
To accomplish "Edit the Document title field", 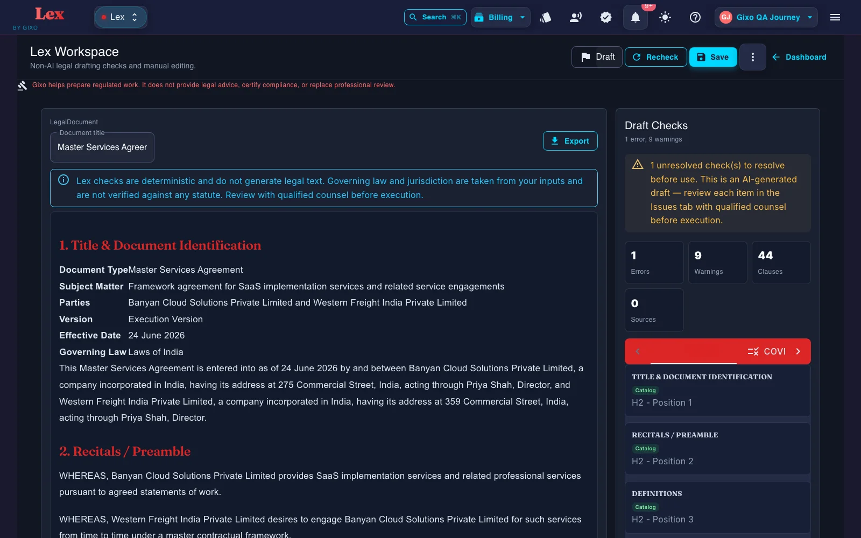I will (x=102, y=147).
